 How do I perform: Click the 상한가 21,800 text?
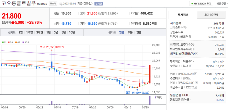coord(108,13)
